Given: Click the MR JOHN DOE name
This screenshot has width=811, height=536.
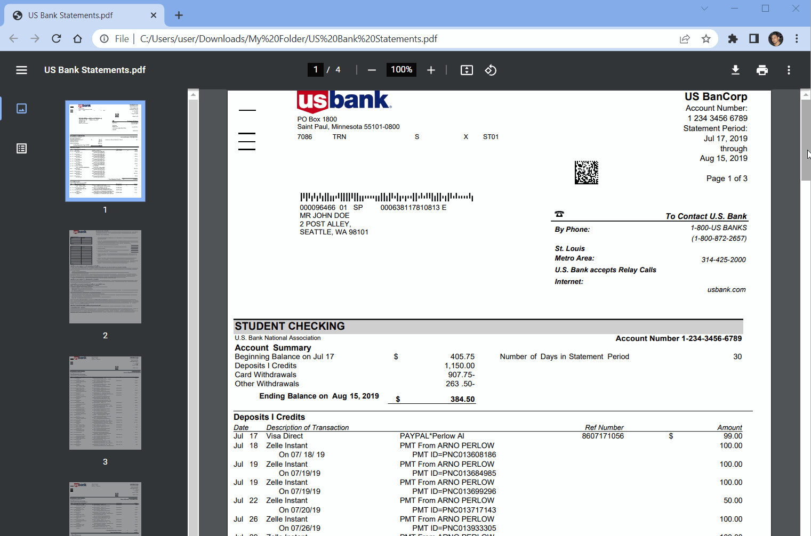Looking at the screenshot, I should pyautogui.click(x=324, y=216).
